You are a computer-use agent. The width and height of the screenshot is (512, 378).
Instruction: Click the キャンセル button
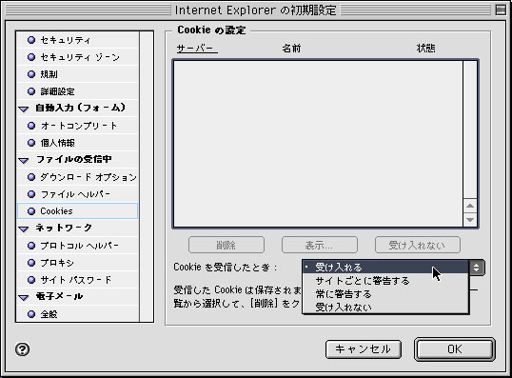[364, 349]
